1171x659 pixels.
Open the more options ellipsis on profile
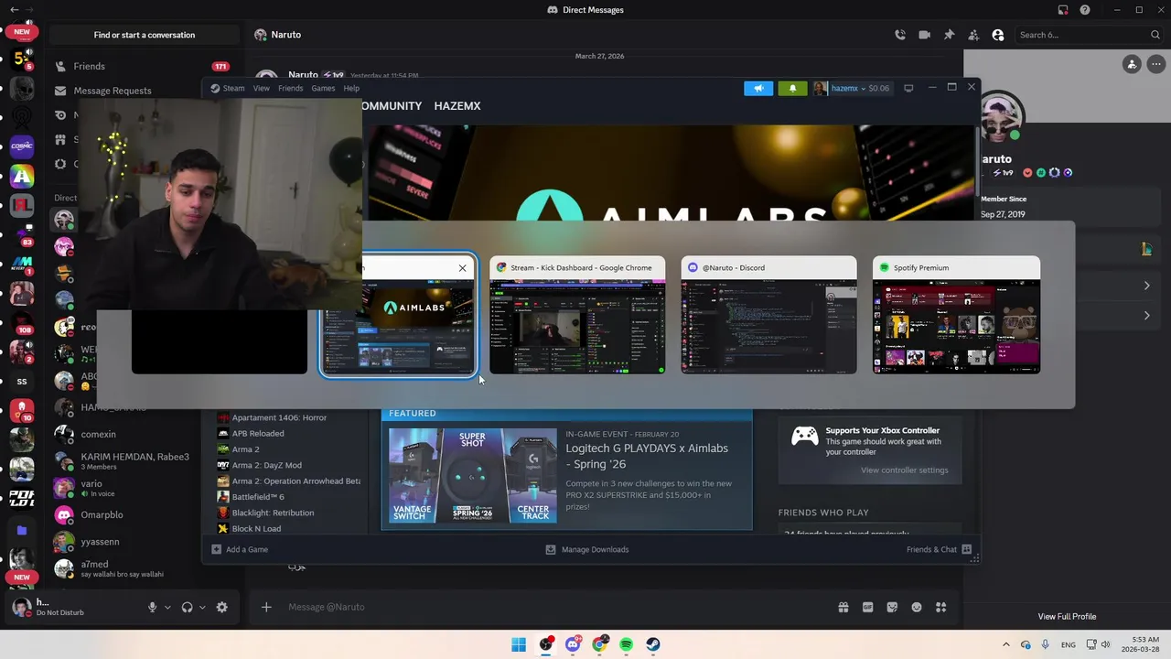(1156, 64)
